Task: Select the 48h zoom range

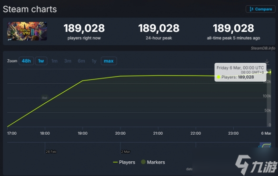Action: point(26,61)
